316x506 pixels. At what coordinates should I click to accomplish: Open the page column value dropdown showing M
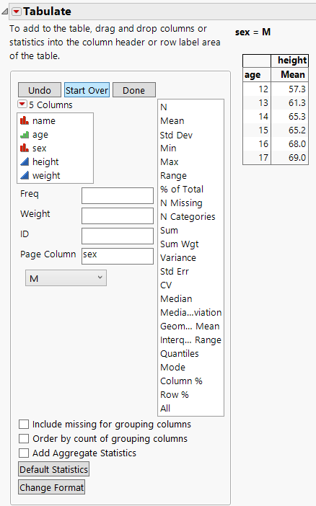coord(66,278)
